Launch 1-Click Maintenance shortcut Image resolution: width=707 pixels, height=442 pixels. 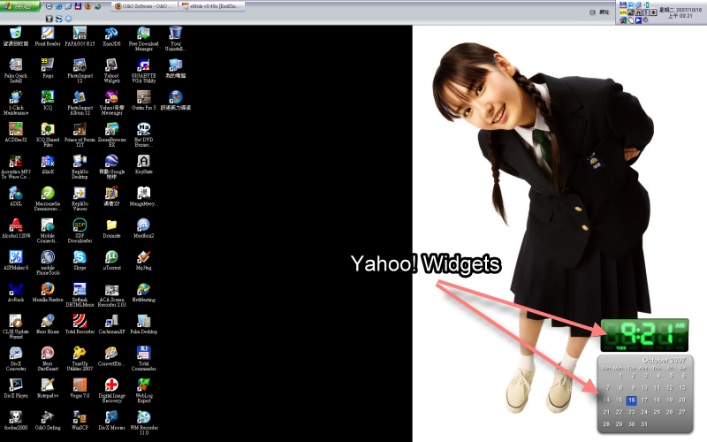[x=16, y=103]
